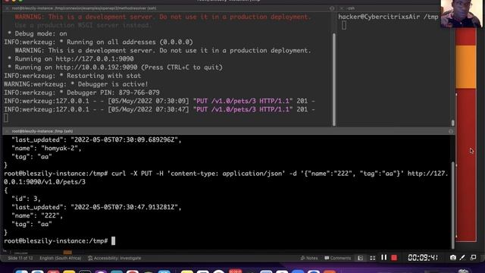Image resolution: width=485 pixels, height=273 pixels.
Task: Click the Accessibility: Investigate status item
Action: click(114, 258)
